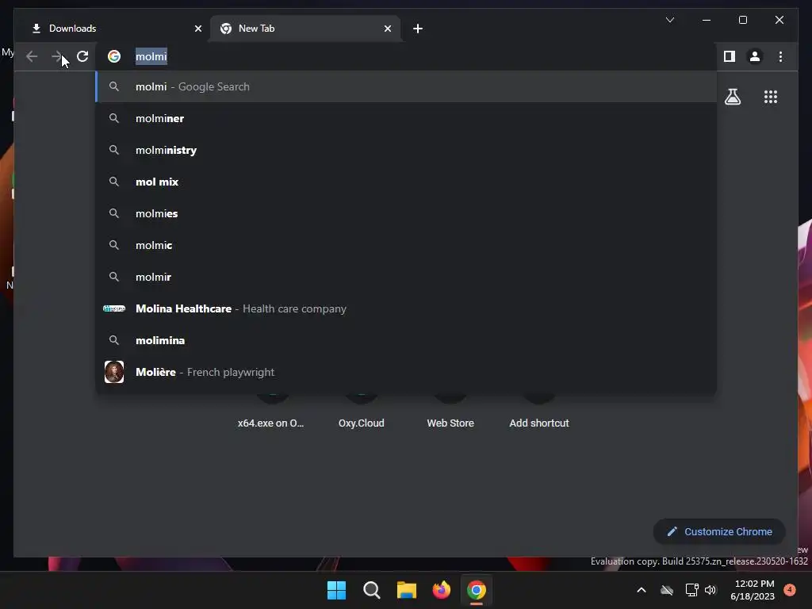Click the browser back arrow
Viewport: 812px width, 609px height.
click(x=32, y=56)
